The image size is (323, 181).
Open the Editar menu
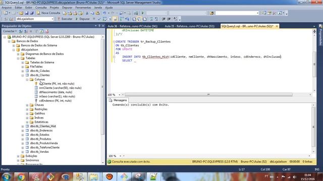point(18,8)
